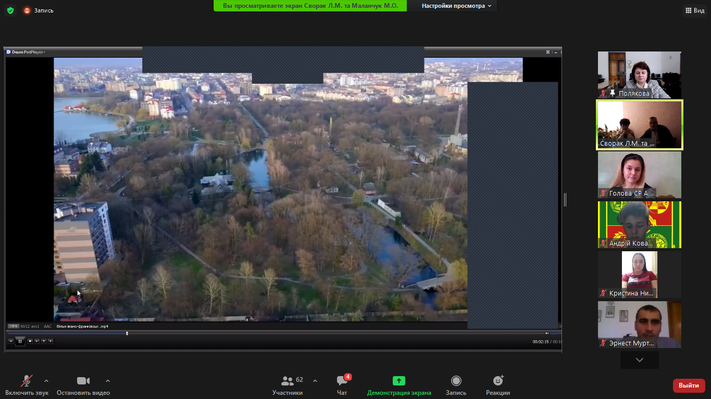Image resolution: width=711 pixels, height=399 pixels.
Task: Open the Chat panel
Action: (x=342, y=385)
